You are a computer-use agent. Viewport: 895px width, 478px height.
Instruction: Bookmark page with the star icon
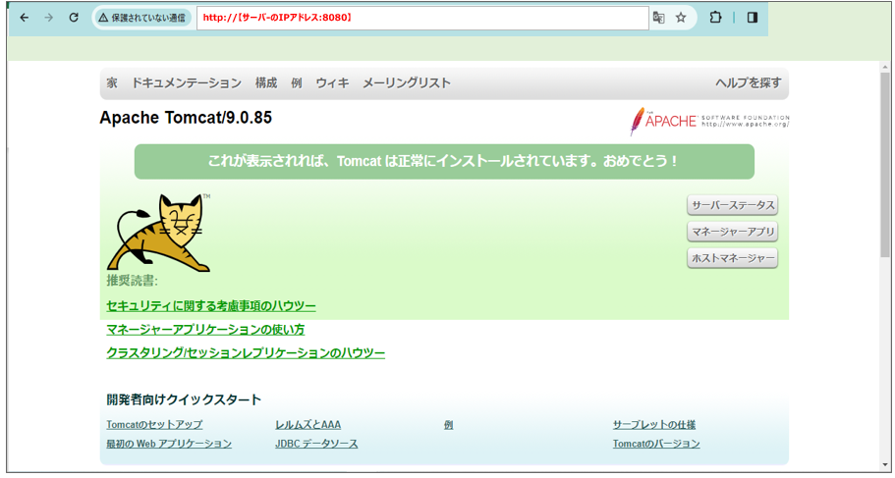coord(681,18)
